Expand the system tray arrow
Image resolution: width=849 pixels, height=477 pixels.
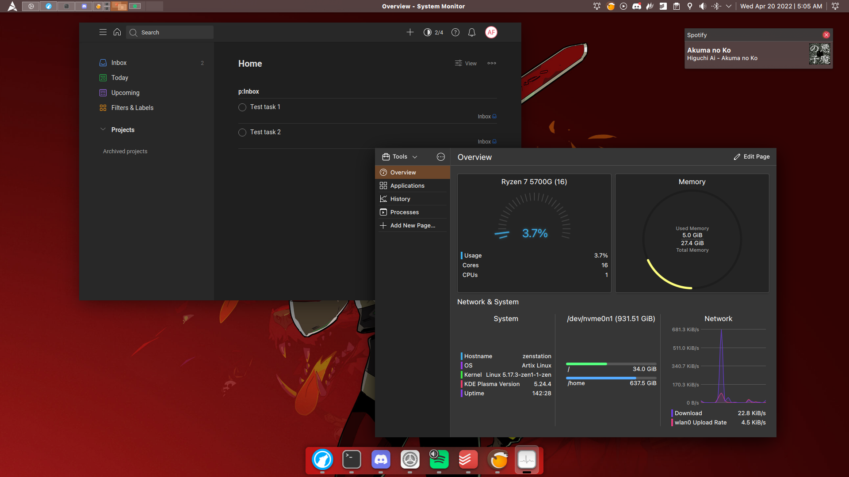tap(729, 6)
